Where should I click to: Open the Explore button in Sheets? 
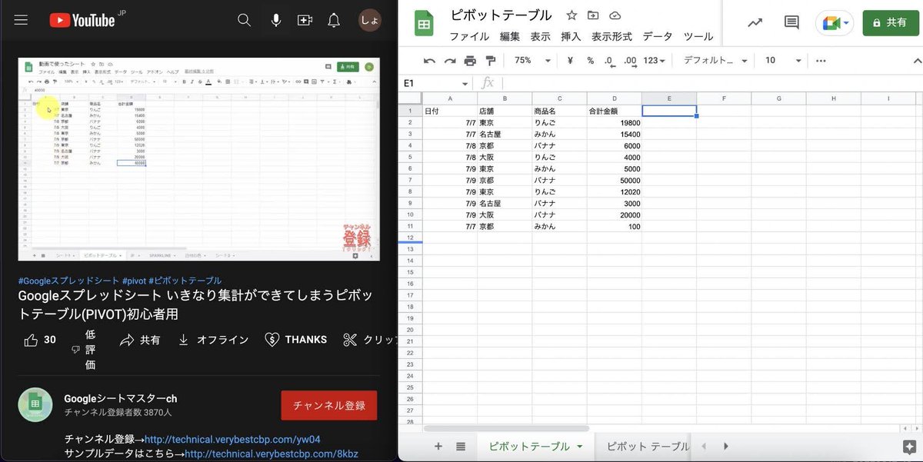pos(908,446)
